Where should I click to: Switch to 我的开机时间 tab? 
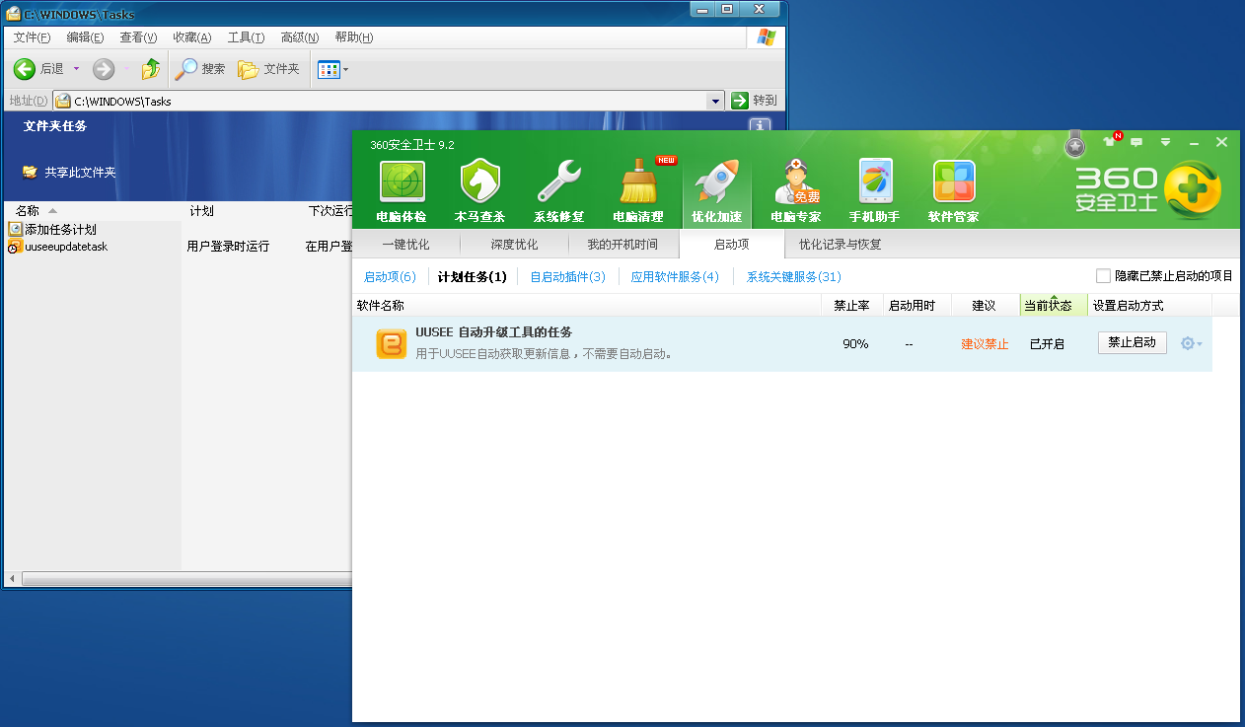point(622,245)
